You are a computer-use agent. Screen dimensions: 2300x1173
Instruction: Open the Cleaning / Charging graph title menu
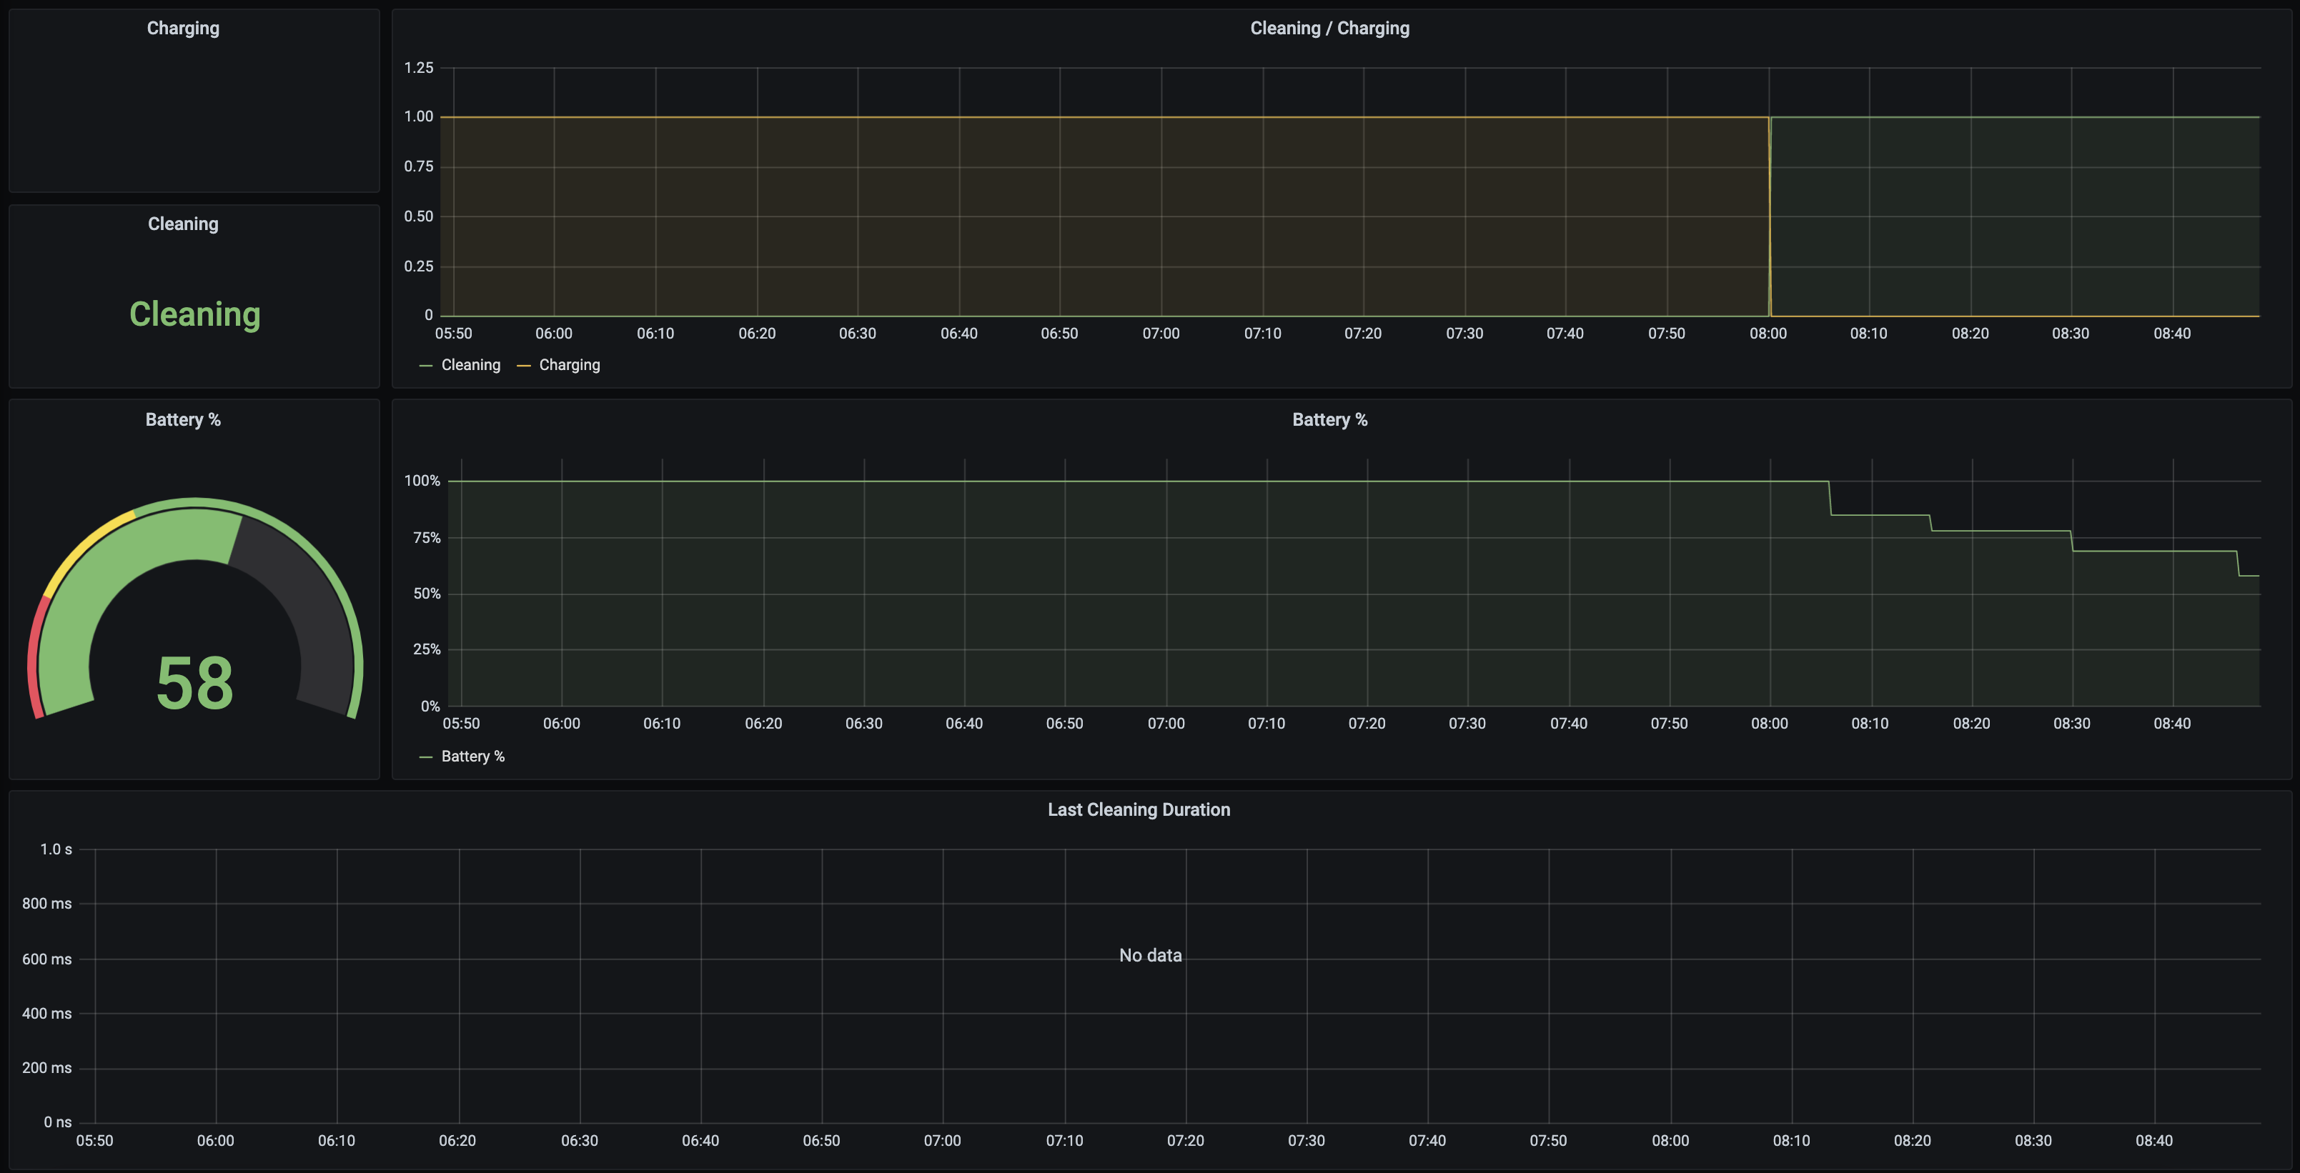coord(1329,29)
